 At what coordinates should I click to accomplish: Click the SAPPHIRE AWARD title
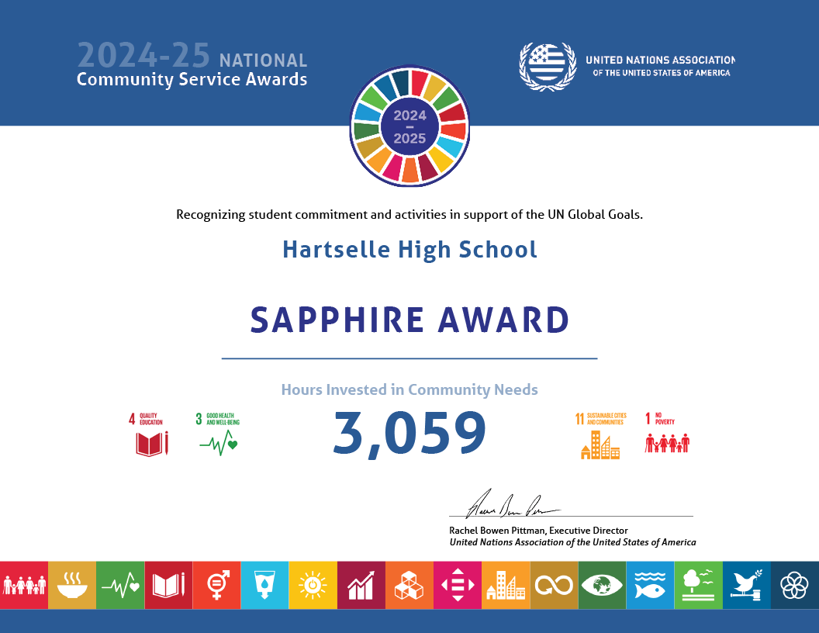(x=409, y=320)
